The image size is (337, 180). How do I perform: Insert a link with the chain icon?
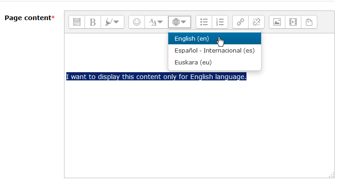(x=241, y=22)
